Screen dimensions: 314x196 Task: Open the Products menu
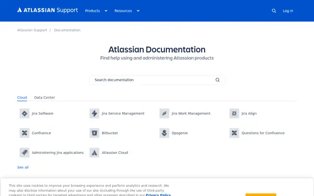point(92,11)
